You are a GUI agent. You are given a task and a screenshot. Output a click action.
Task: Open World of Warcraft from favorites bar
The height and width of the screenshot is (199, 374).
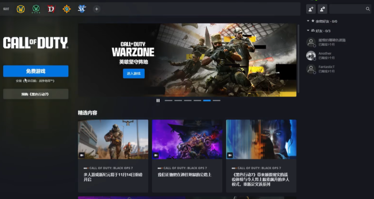(21, 9)
